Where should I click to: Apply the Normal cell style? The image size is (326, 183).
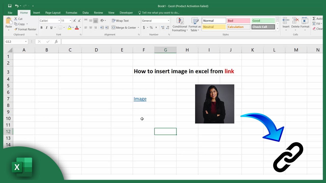[x=214, y=21]
